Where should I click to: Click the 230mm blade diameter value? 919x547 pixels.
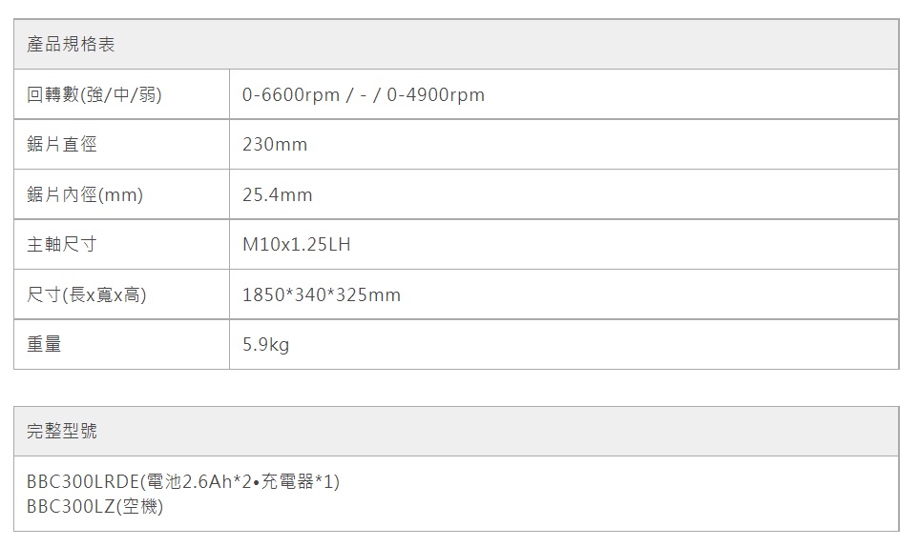point(275,145)
